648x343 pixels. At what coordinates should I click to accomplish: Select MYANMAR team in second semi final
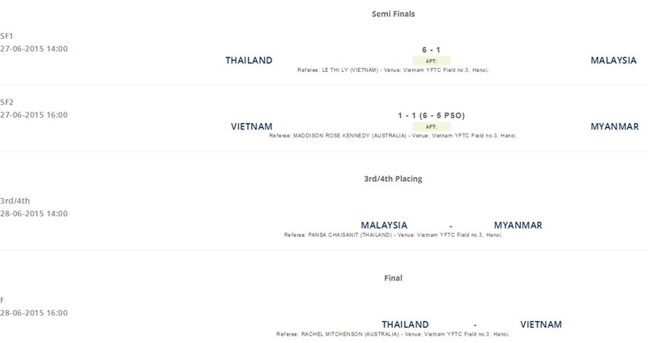[615, 126]
